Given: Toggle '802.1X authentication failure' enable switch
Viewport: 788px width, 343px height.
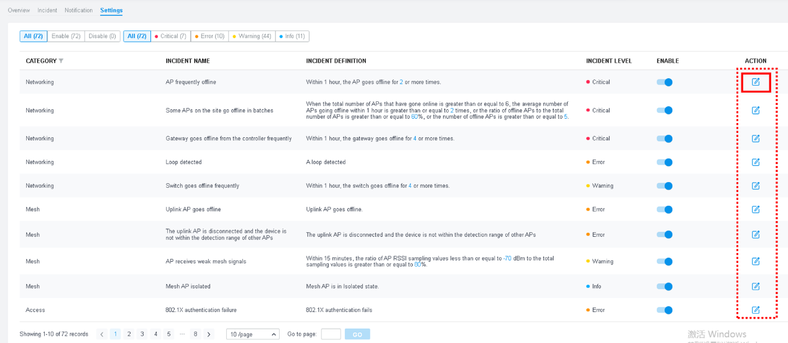Looking at the screenshot, I should pyautogui.click(x=665, y=310).
